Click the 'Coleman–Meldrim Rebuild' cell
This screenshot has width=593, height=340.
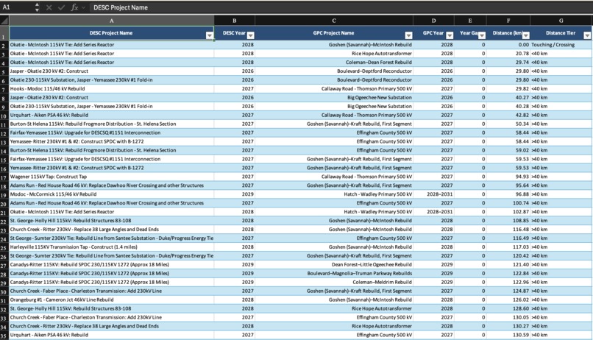(x=334, y=282)
